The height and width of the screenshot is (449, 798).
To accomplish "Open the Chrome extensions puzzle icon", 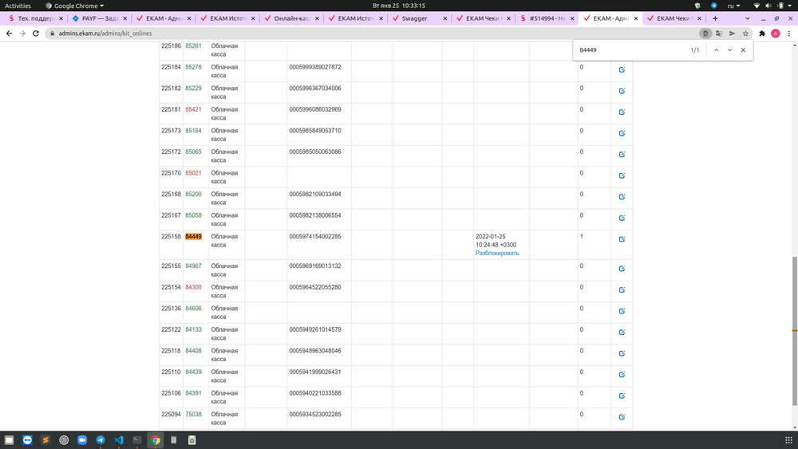I will click(762, 33).
